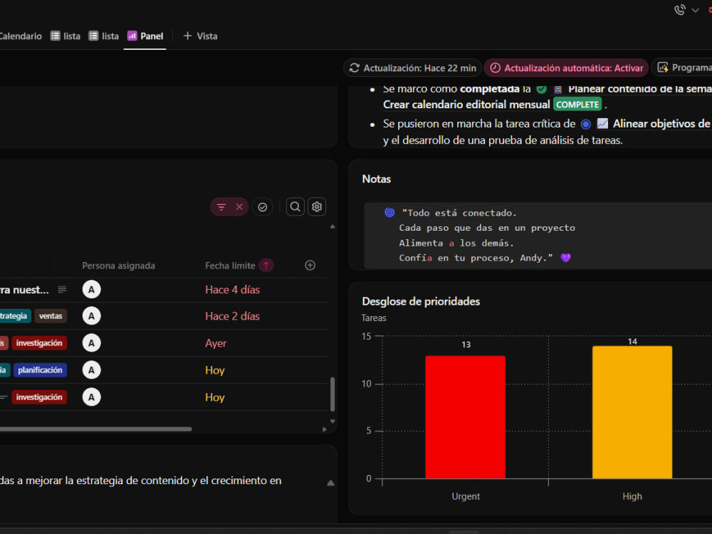Open Crear calendario editorial mensual task link

[x=466, y=105]
